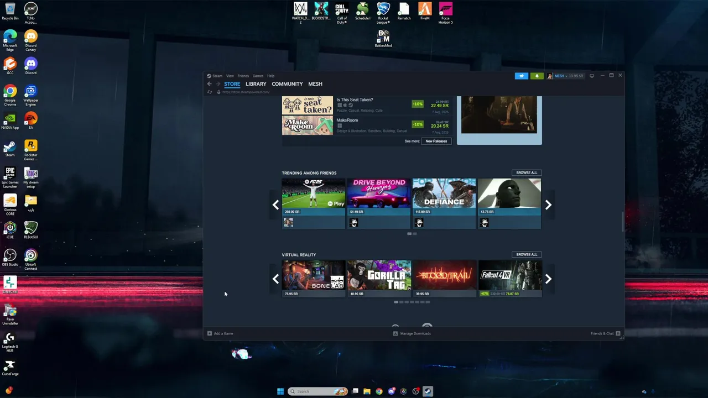This screenshot has width=708, height=398.
Task: Open the Discord desktop shortcut
Action: click(31, 66)
